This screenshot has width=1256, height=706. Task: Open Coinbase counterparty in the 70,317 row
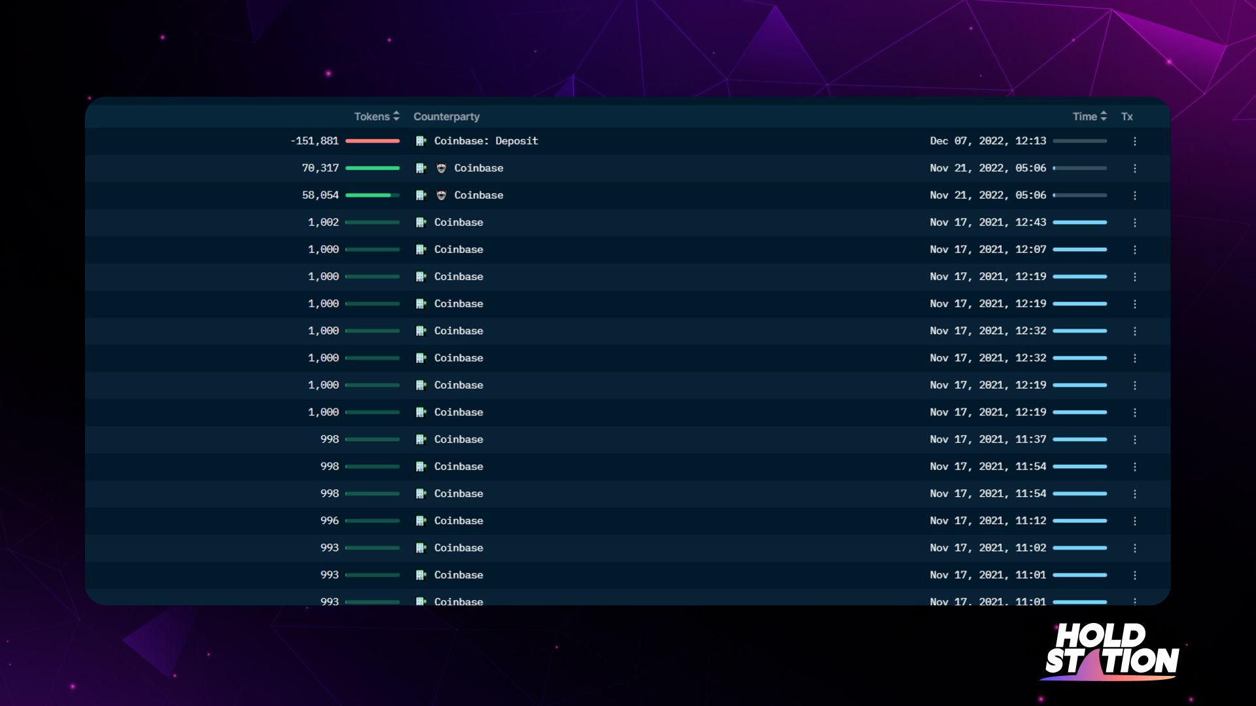point(479,169)
